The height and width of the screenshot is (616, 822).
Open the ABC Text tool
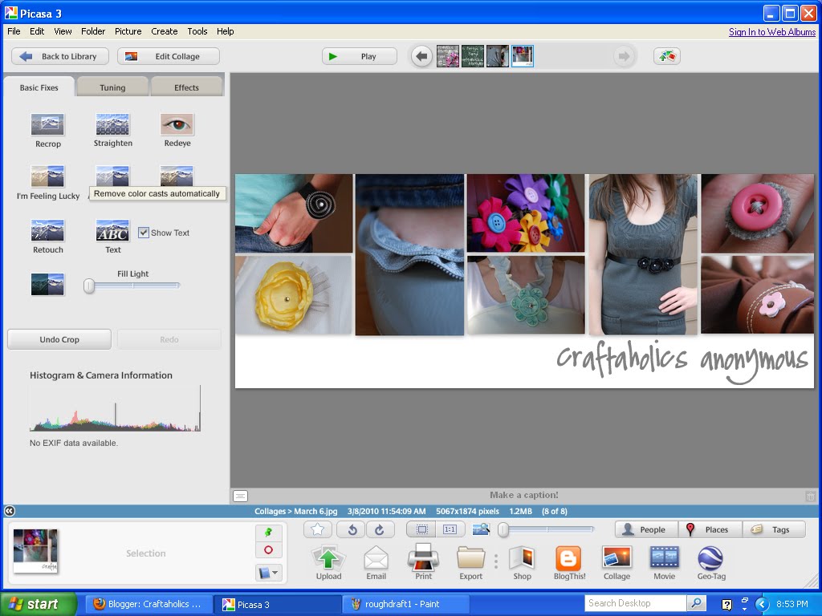click(x=112, y=230)
